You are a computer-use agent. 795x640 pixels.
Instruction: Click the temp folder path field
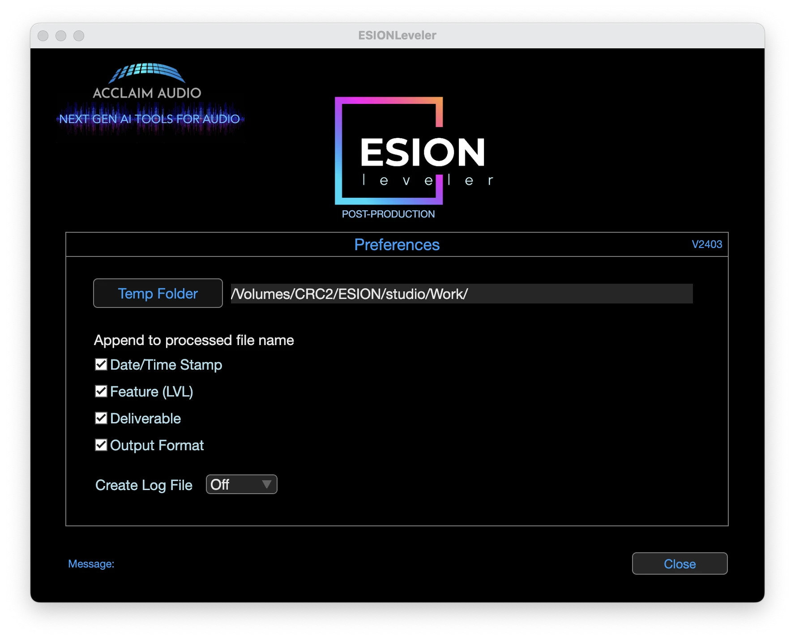coord(461,294)
